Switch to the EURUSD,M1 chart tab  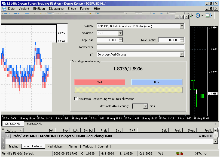coord(34,124)
